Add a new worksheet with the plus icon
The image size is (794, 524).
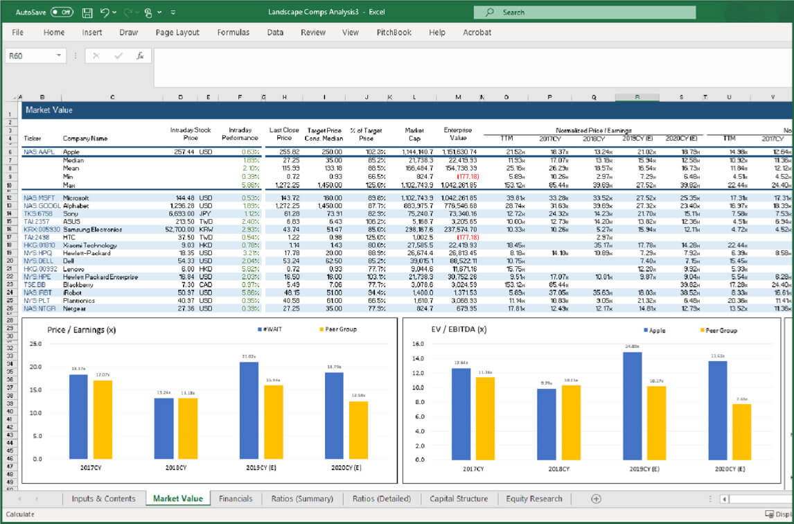coord(594,498)
